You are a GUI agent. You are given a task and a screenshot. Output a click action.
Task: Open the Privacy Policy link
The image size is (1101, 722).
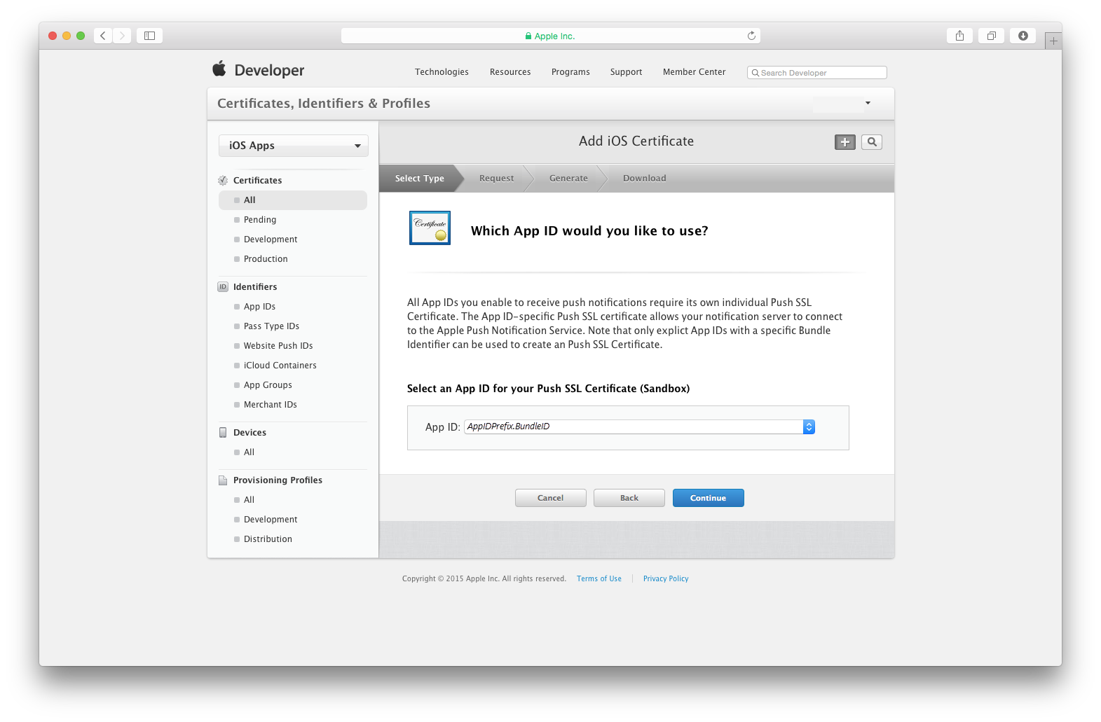coord(666,578)
